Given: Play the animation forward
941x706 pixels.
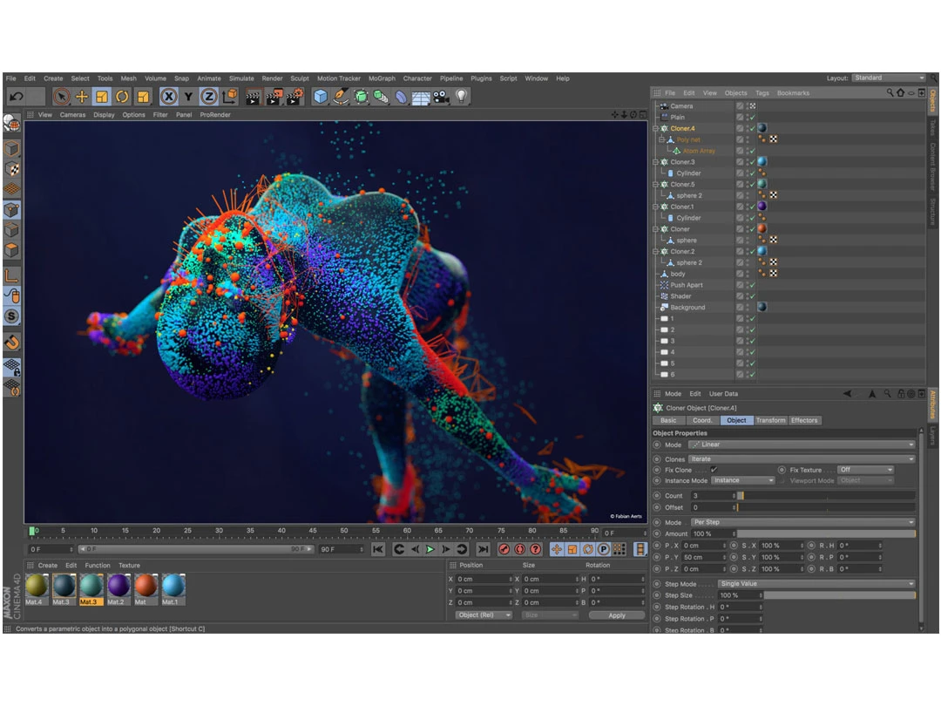Looking at the screenshot, I should [x=430, y=549].
